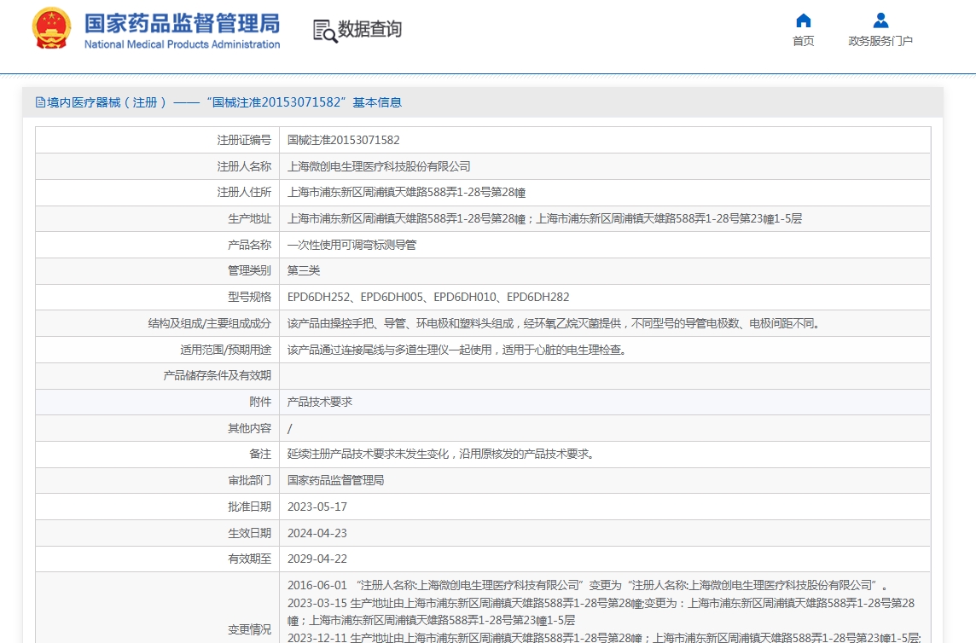Click the document icon beside 境内医疗器械

[x=40, y=102]
